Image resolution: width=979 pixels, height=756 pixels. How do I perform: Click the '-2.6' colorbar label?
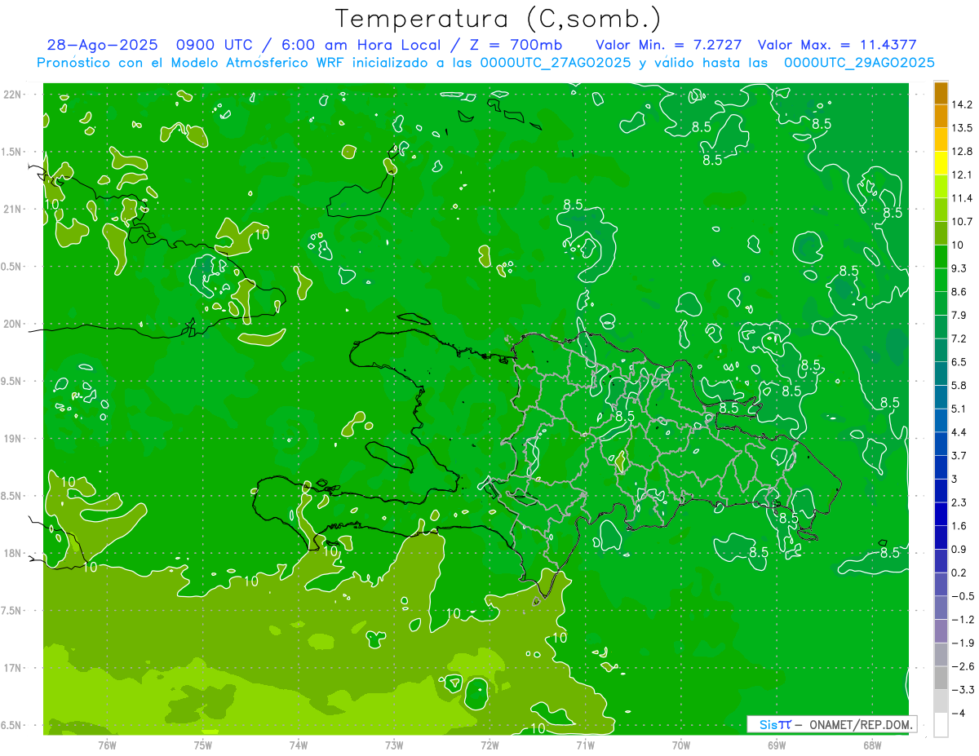click(x=962, y=666)
